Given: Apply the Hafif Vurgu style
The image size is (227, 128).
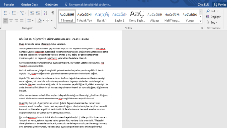Looking at the screenshot, I should (x=172, y=16).
